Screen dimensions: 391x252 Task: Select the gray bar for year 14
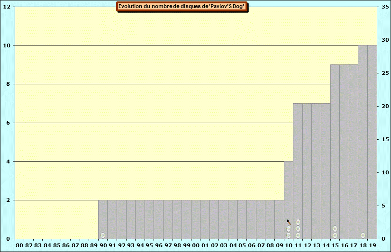click(x=326, y=171)
